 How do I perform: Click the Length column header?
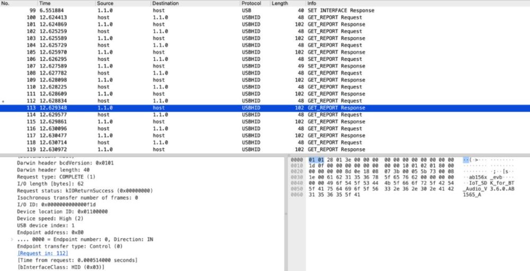point(280,3)
